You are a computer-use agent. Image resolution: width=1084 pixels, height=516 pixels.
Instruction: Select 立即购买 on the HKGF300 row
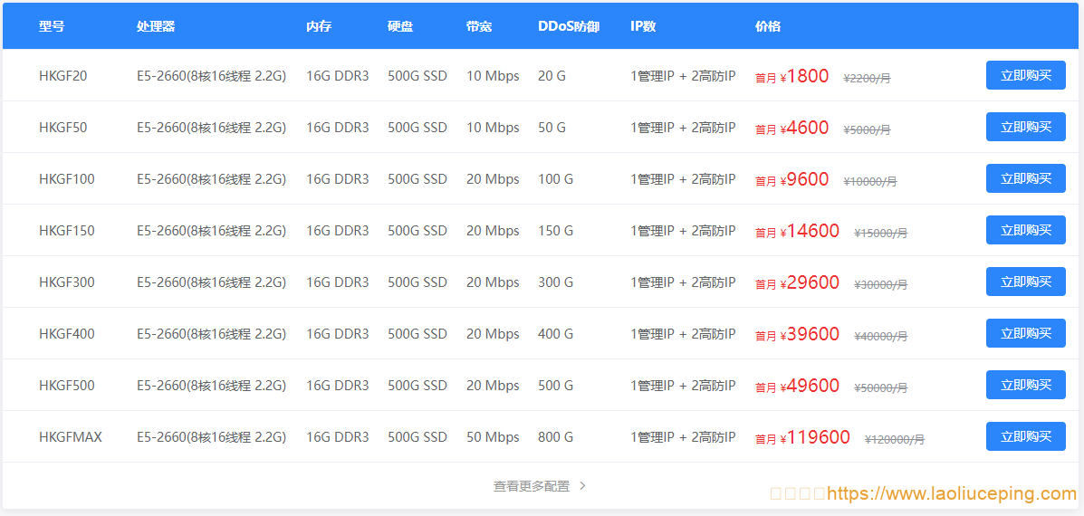coord(1026,282)
